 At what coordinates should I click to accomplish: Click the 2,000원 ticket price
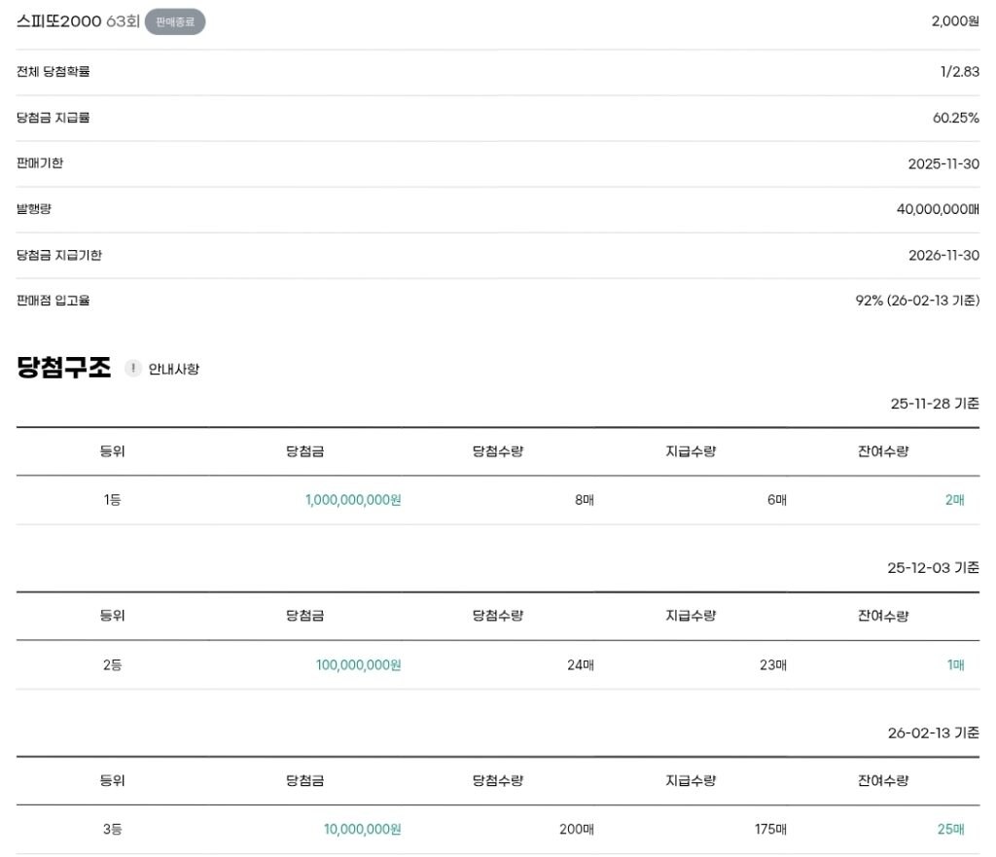955,21
